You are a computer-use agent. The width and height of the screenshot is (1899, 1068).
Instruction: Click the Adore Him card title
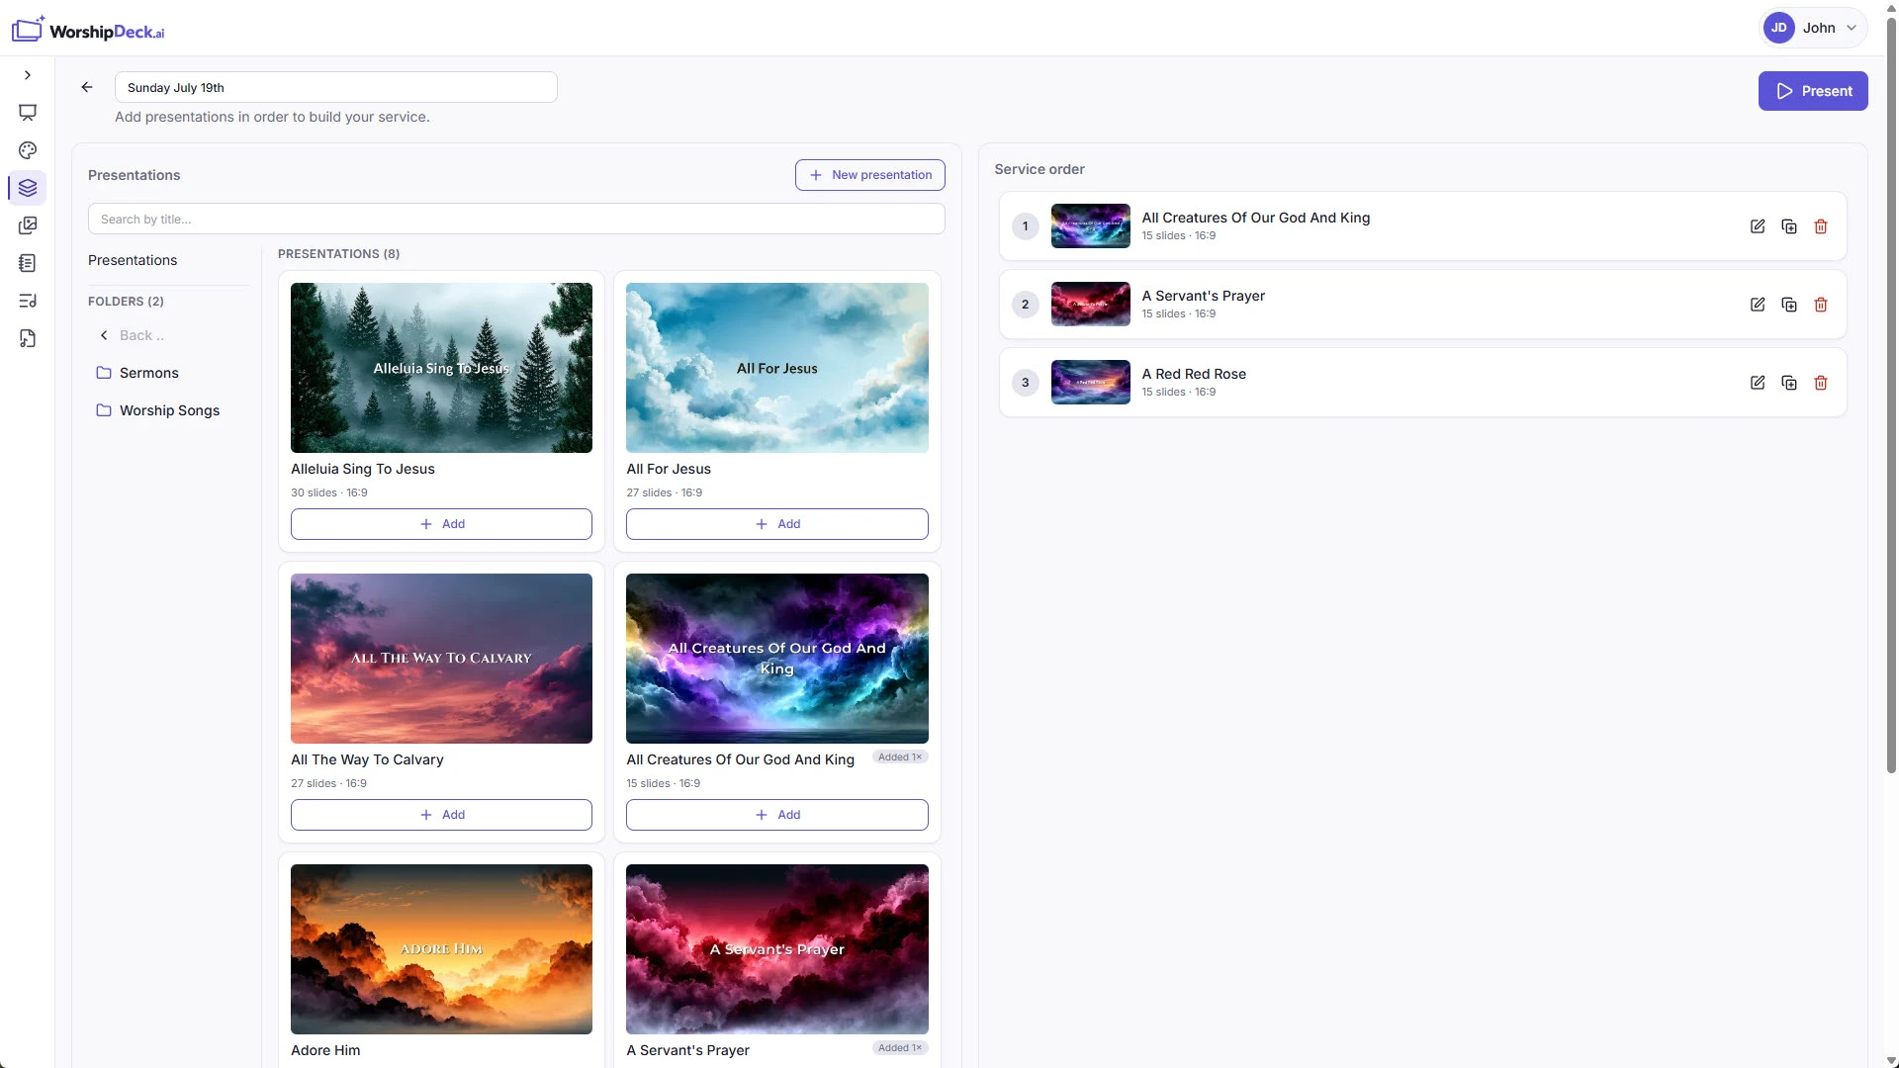pos(325,1050)
